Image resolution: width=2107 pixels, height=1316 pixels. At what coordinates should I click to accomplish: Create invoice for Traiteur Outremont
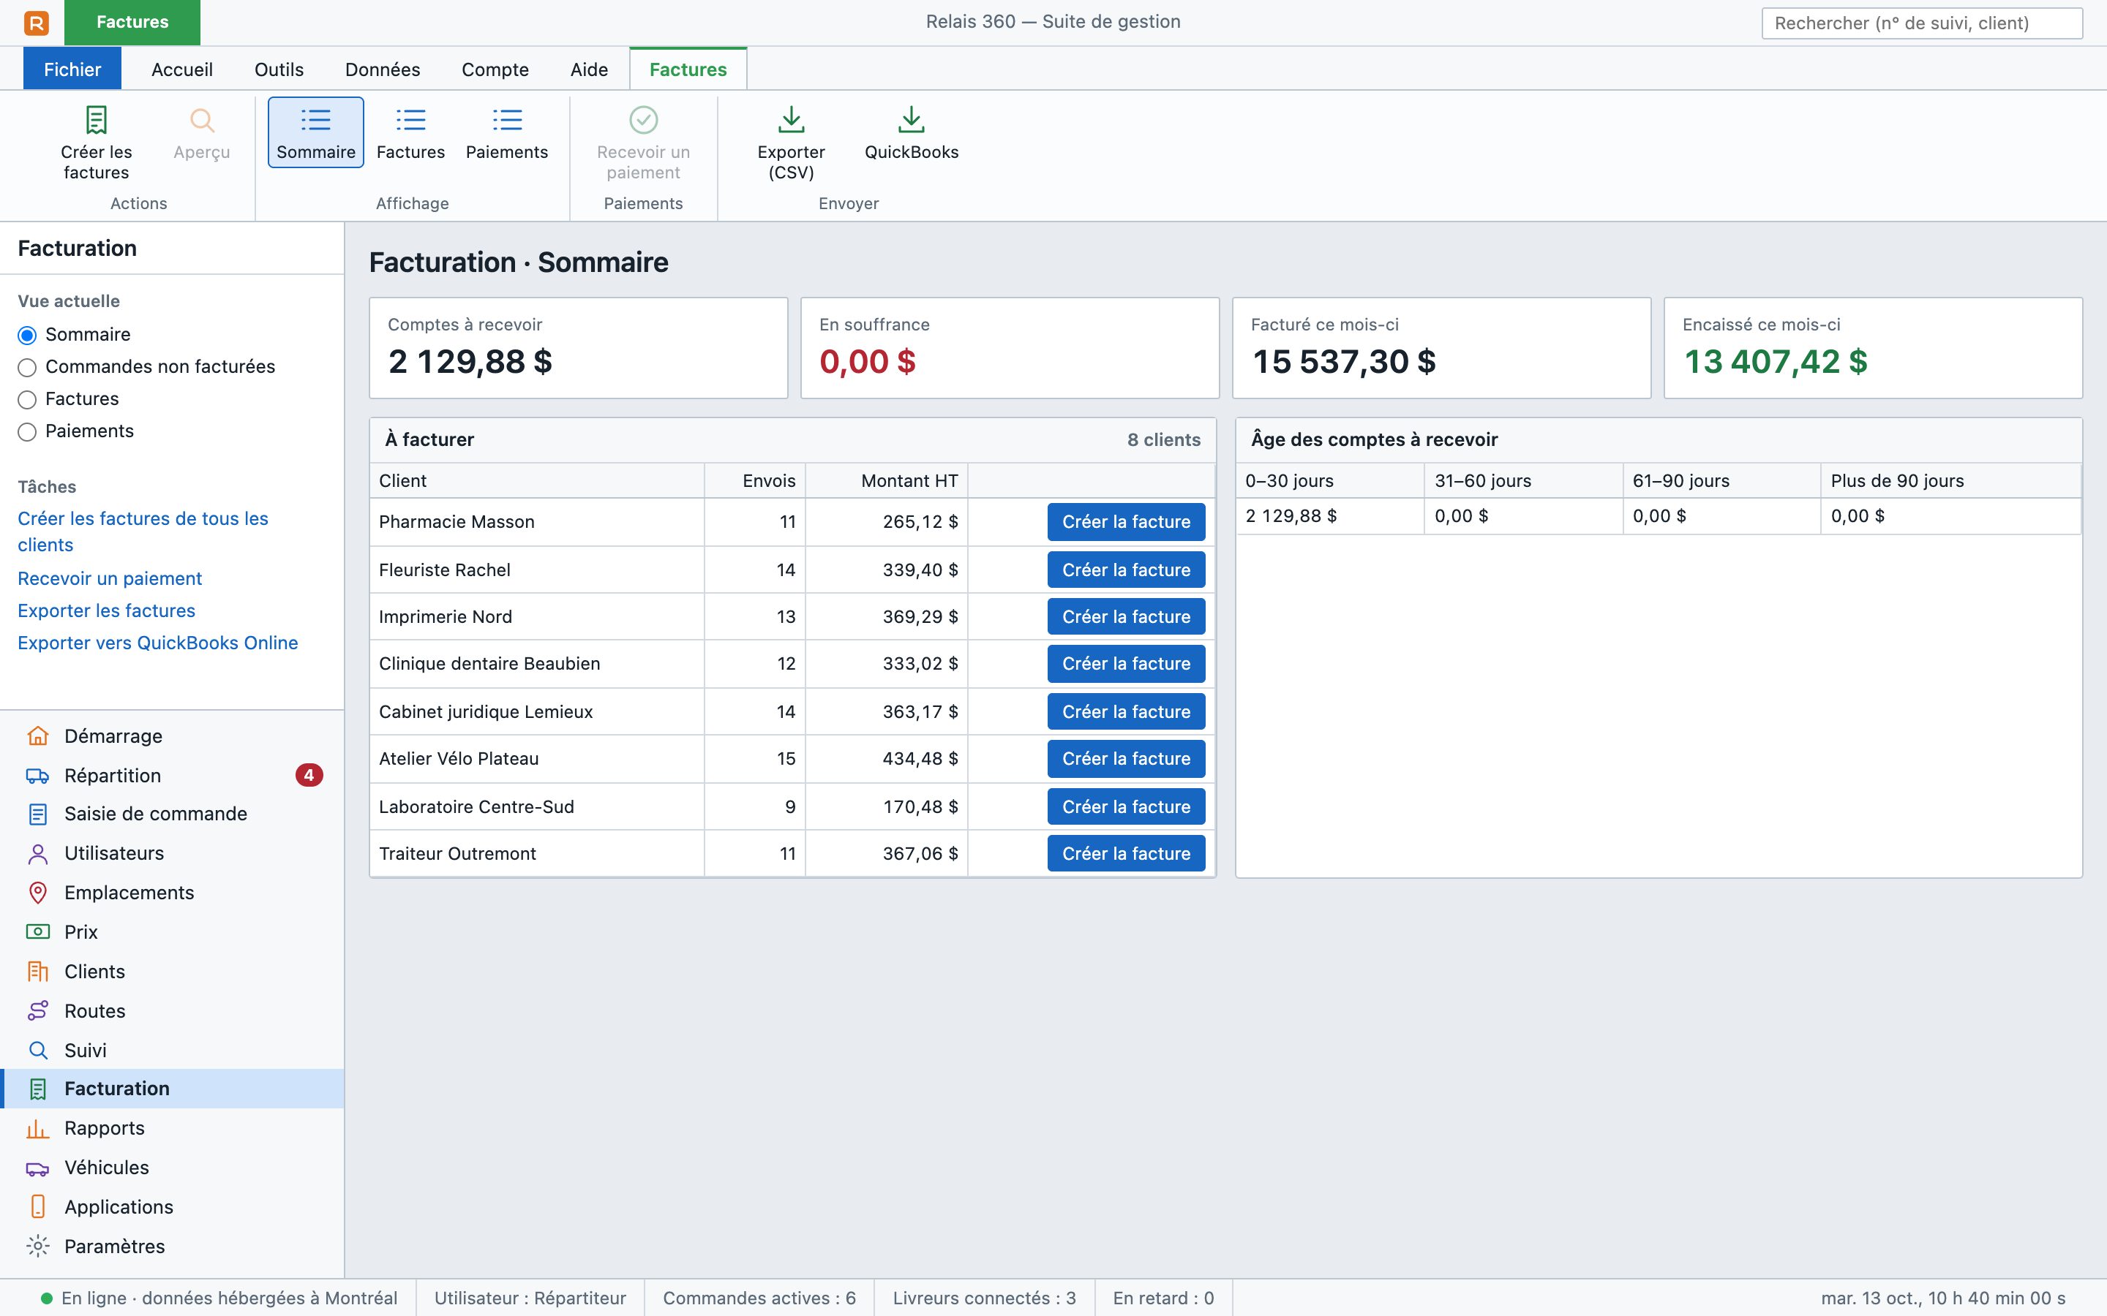[x=1126, y=854]
